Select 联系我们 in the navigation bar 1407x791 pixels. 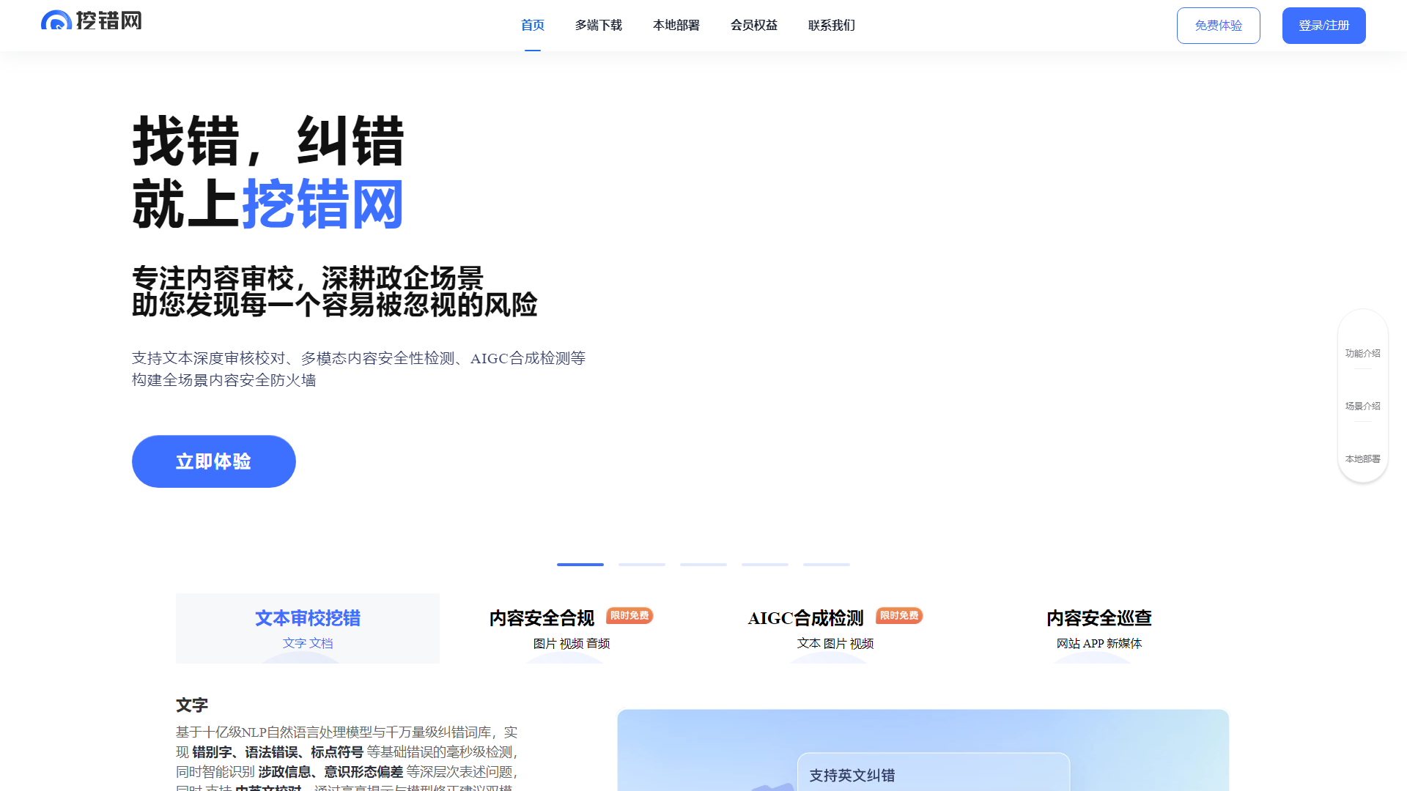click(x=832, y=25)
